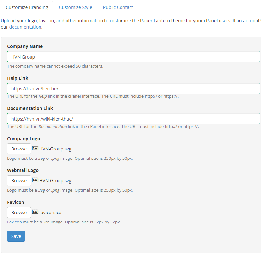The height and width of the screenshot is (254, 261).
Task: Click the HVN-Group.svg filename under Webmail Logo
Action: pos(55,181)
